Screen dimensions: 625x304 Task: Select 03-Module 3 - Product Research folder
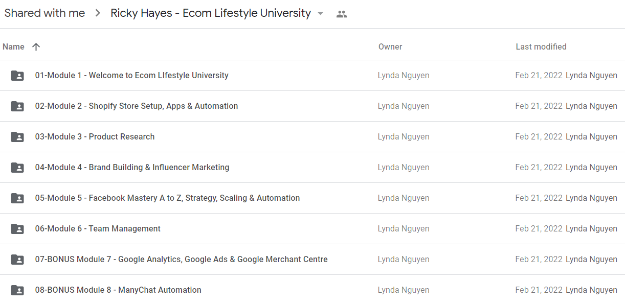(312, 137)
